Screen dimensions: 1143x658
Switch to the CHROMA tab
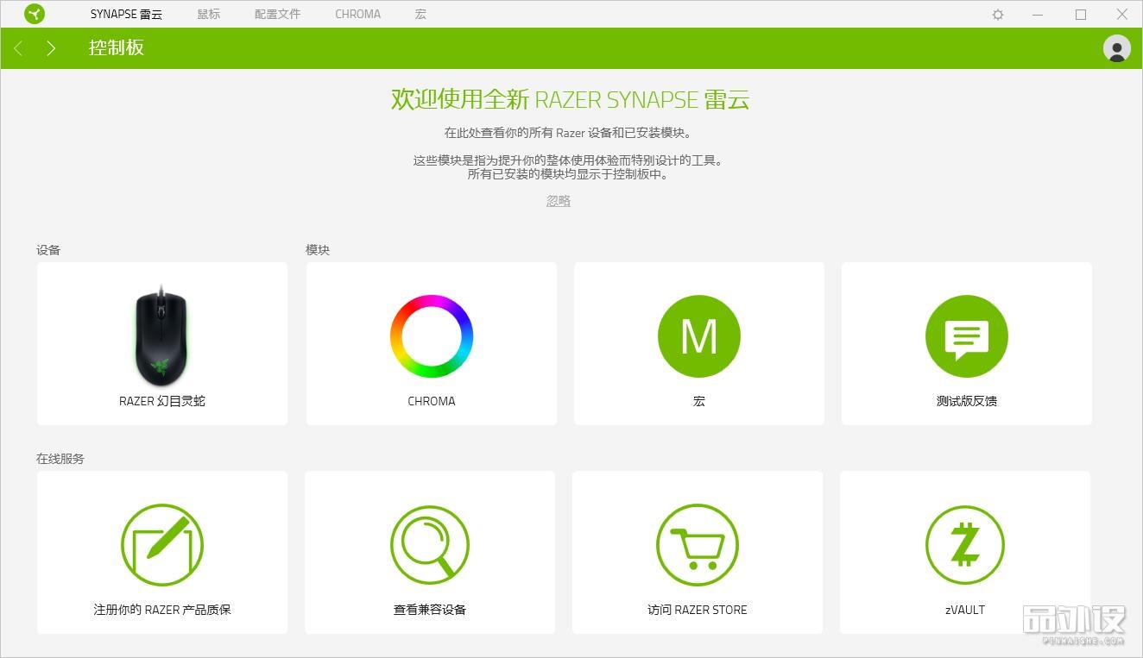tap(358, 15)
